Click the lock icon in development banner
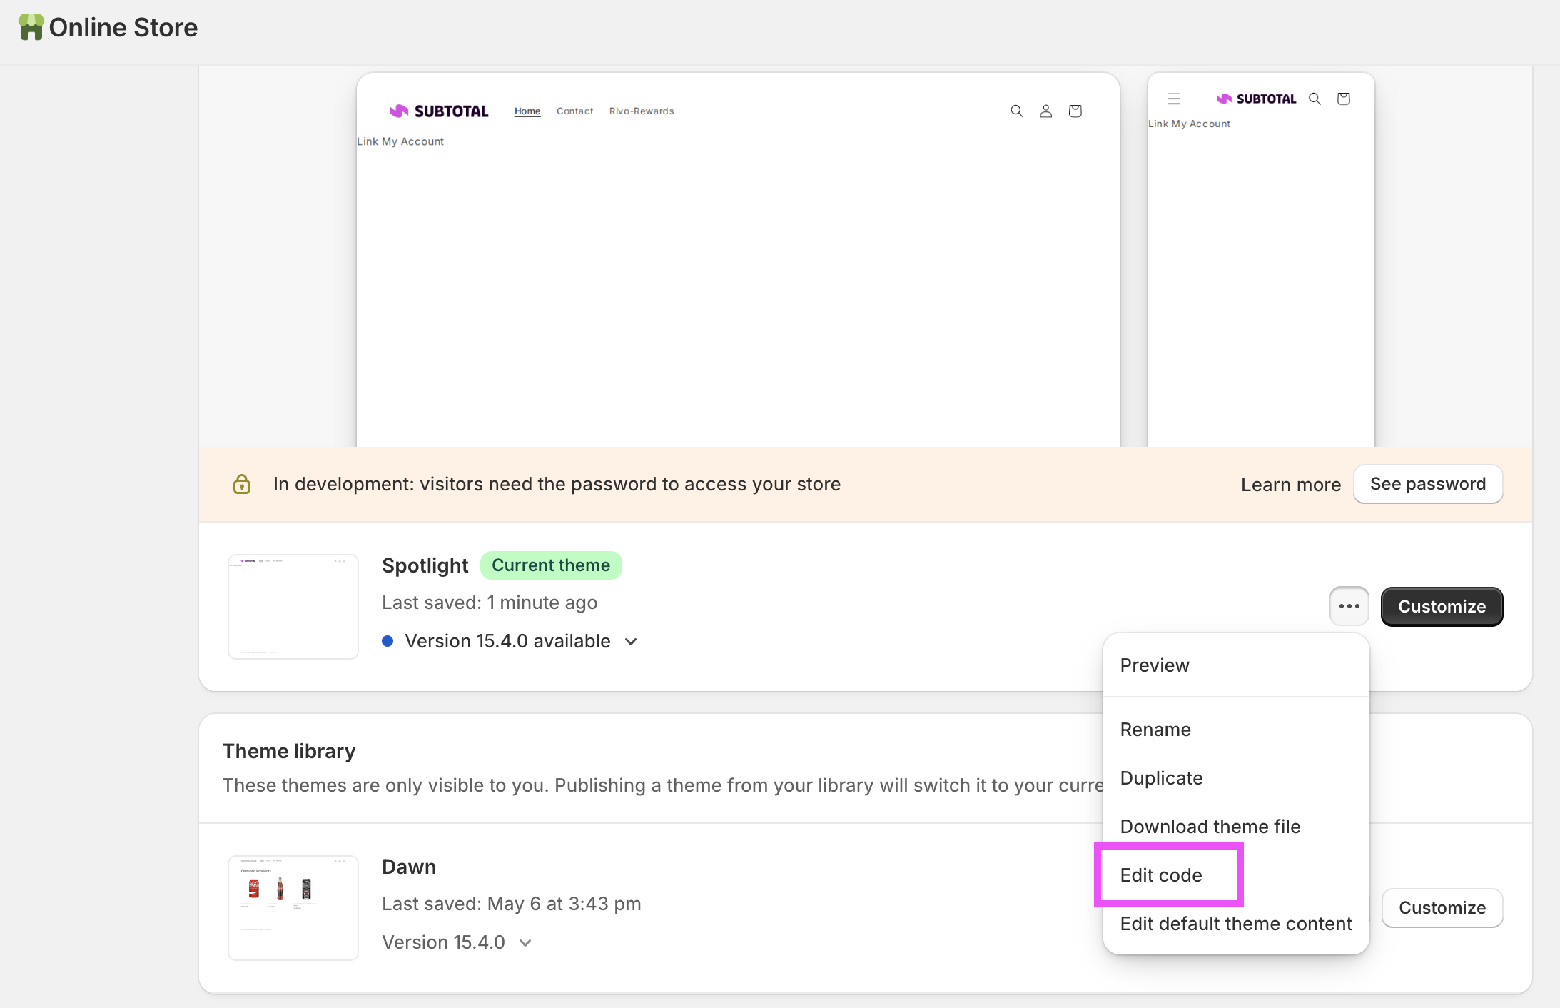Screen dimensions: 1560x1008 [x=243, y=484]
